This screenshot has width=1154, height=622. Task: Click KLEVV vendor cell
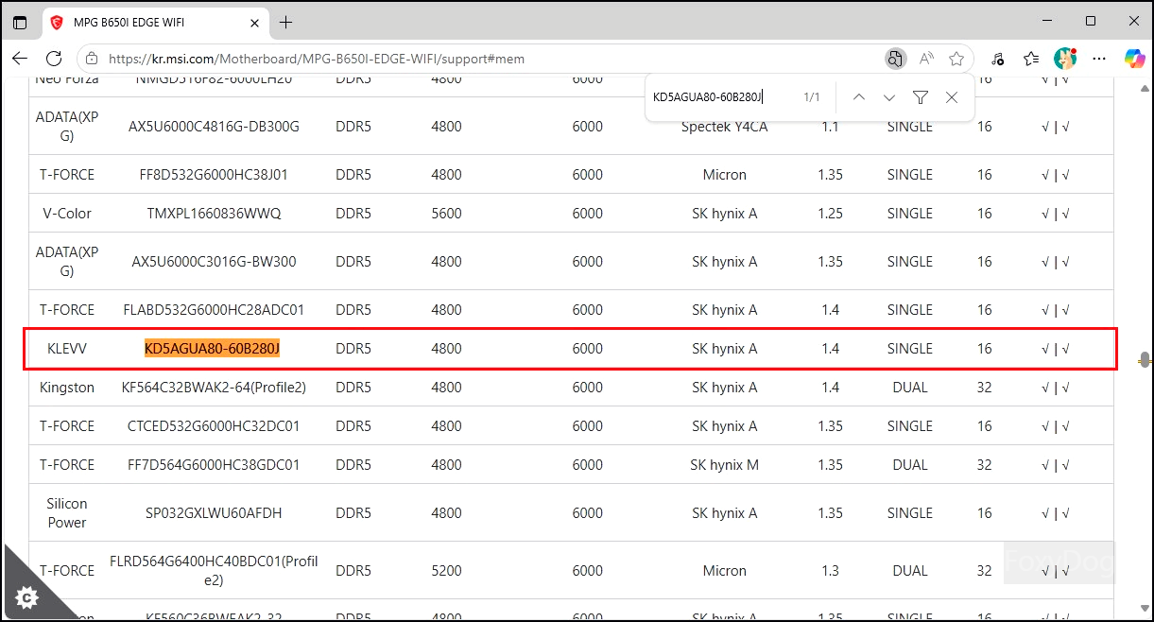(x=67, y=349)
